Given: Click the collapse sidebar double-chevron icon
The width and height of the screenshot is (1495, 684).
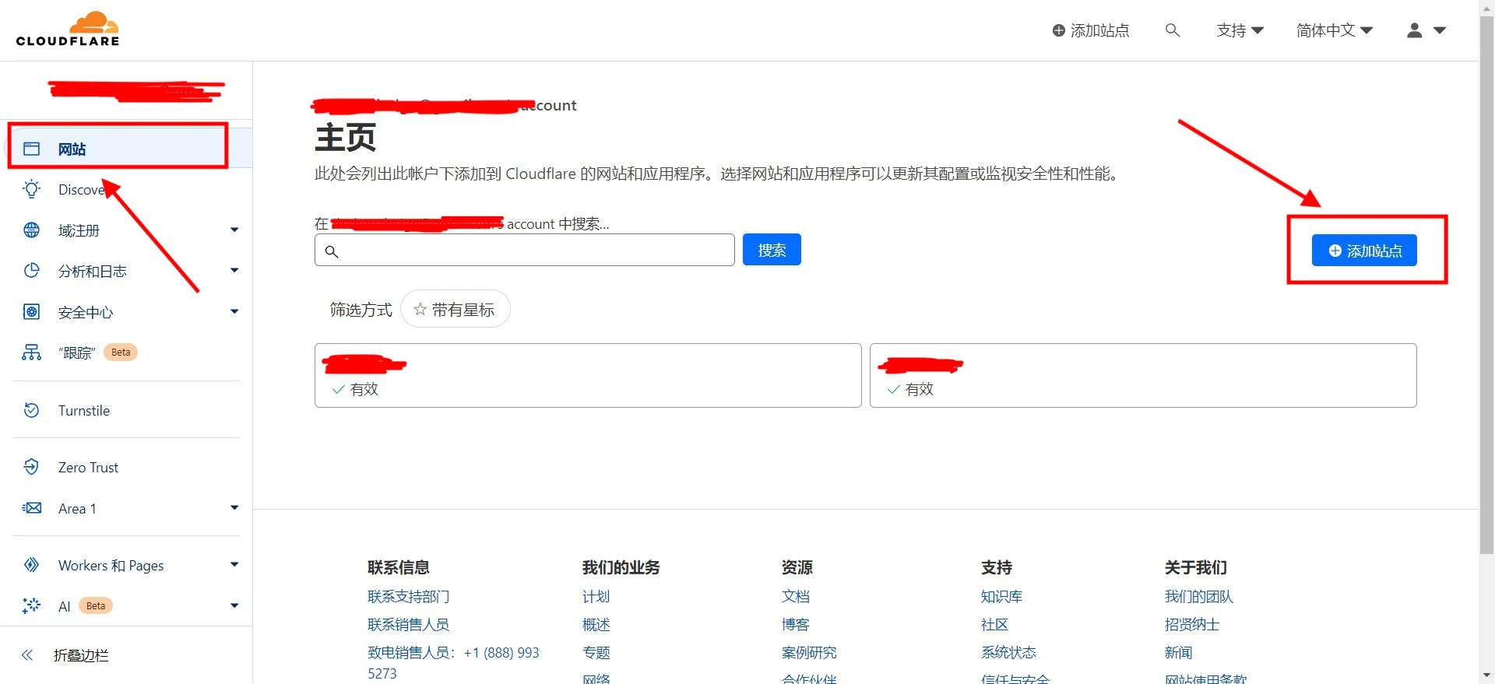Looking at the screenshot, I should pos(27,655).
